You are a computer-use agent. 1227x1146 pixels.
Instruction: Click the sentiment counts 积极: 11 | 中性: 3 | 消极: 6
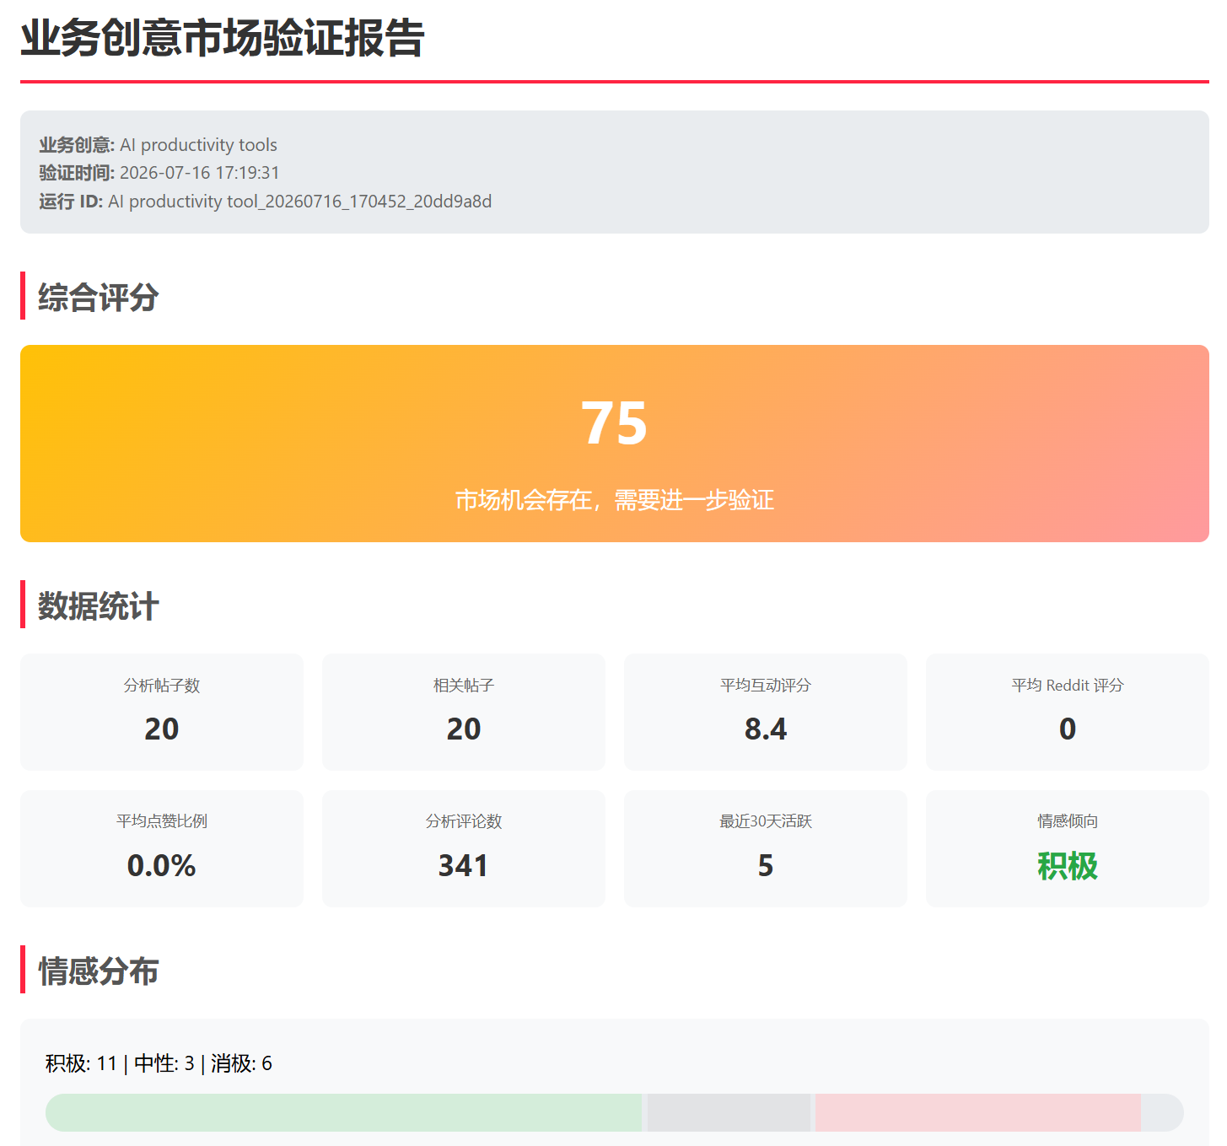coord(159,1063)
